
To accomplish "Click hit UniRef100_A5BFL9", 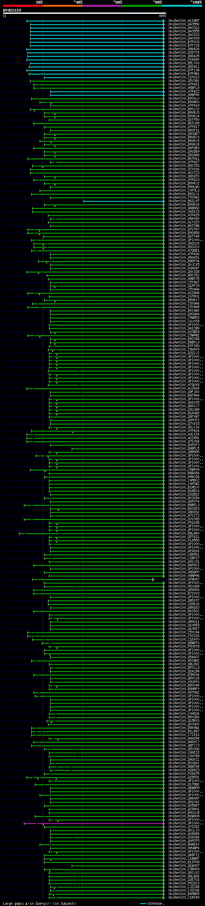I will click(x=184, y=88).
